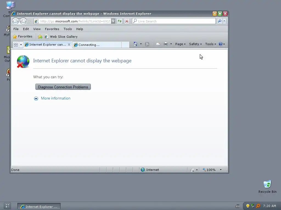Open the View menu

[x=37, y=29]
